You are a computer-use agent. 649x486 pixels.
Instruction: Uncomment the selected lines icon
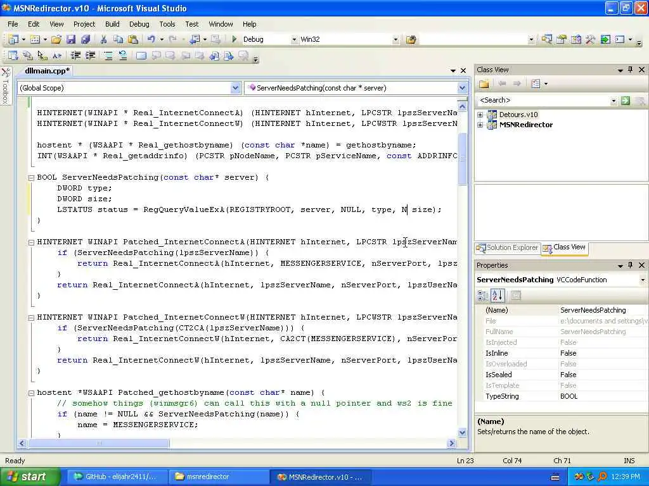(x=123, y=56)
